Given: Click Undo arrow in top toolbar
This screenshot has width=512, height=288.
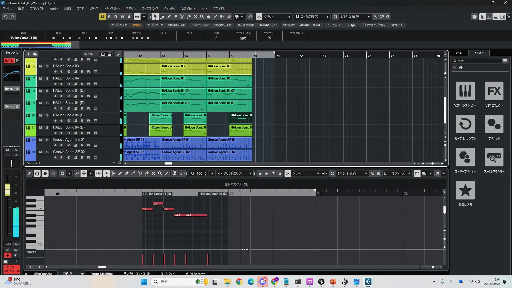Looking at the screenshot, I should (x=6, y=17).
